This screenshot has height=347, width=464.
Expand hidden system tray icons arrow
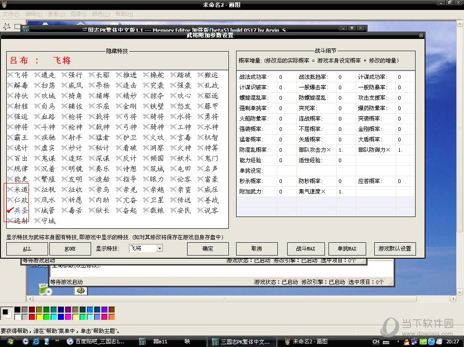(398, 342)
